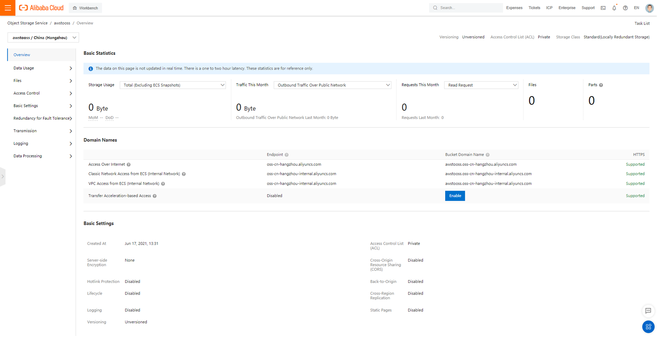Open the Requests This Month dropdown
This screenshot has height=338, width=657.
coord(481,85)
